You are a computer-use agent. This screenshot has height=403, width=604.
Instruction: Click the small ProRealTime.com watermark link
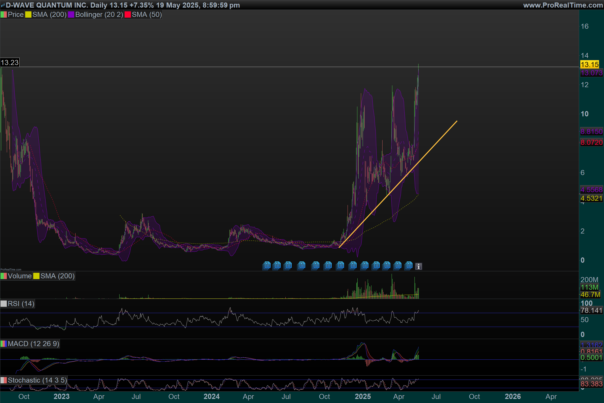click(x=11, y=270)
